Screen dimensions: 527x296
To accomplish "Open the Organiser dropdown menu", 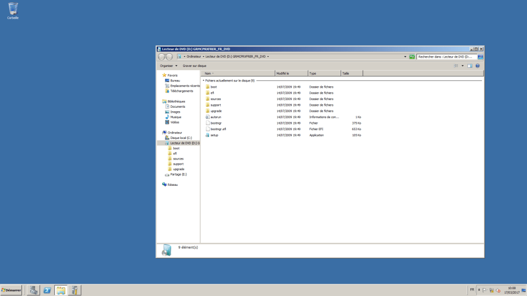I will (168, 65).
